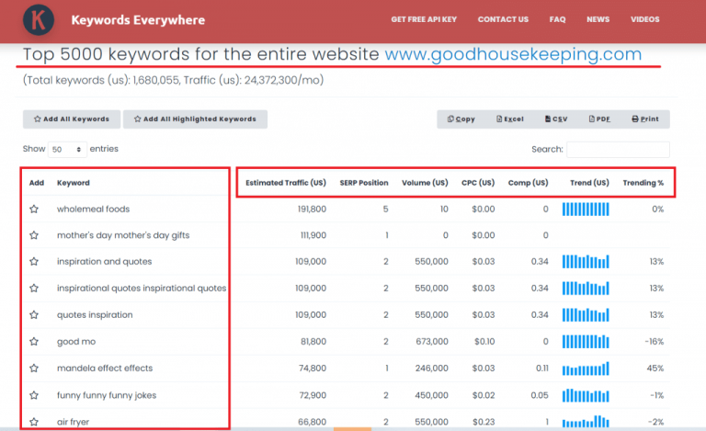This screenshot has width=706, height=431.
Task: Sort by Keyword column header
Action: tap(74, 183)
